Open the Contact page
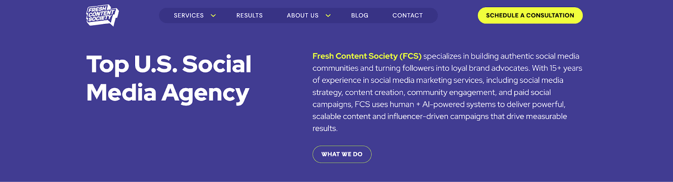Screen dimensions: 673x182 coord(407,16)
